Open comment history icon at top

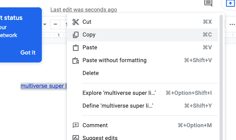pyautogui.click(x=208, y=3)
